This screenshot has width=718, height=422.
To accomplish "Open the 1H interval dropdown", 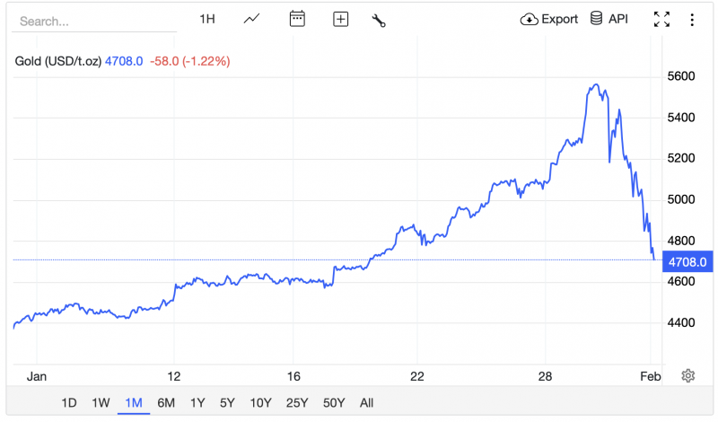I will point(207,19).
